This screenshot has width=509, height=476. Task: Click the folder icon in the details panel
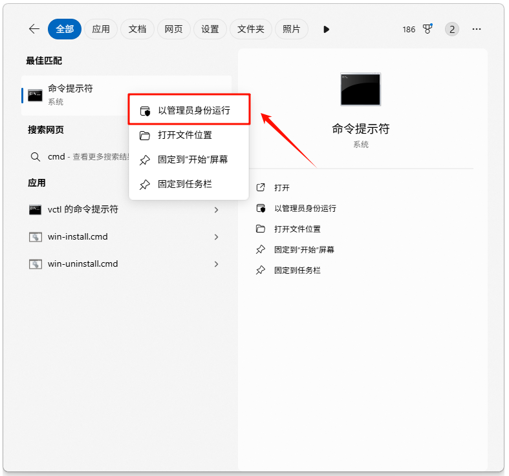click(261, 229)
